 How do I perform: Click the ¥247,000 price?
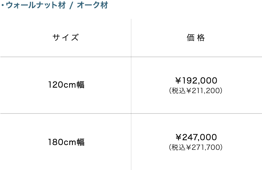[196, 137]
